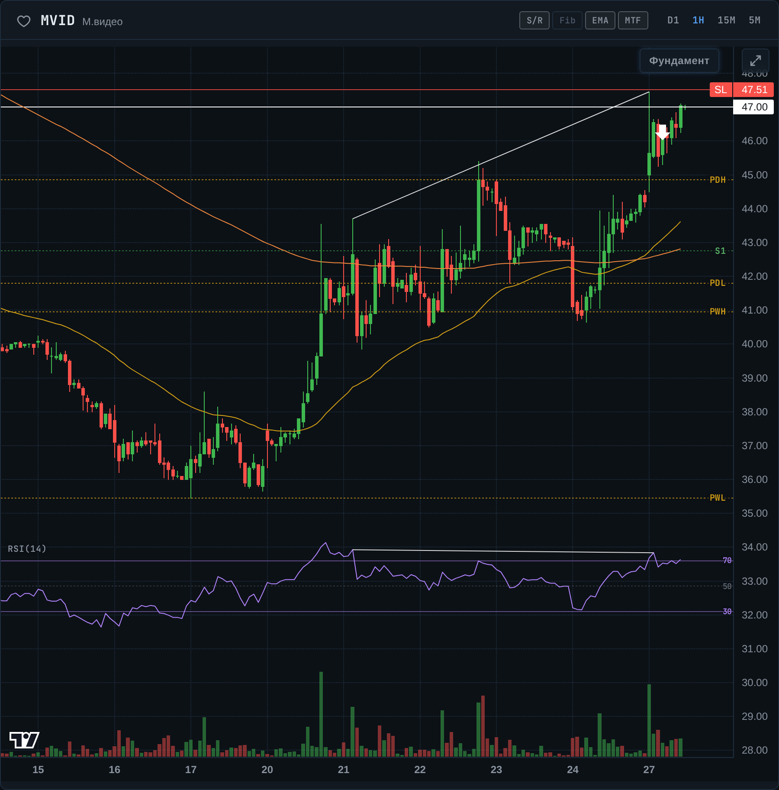The image size is (779, 790).
Task: Switch to the 1H timeframe
Action: [x=698, y=20]
